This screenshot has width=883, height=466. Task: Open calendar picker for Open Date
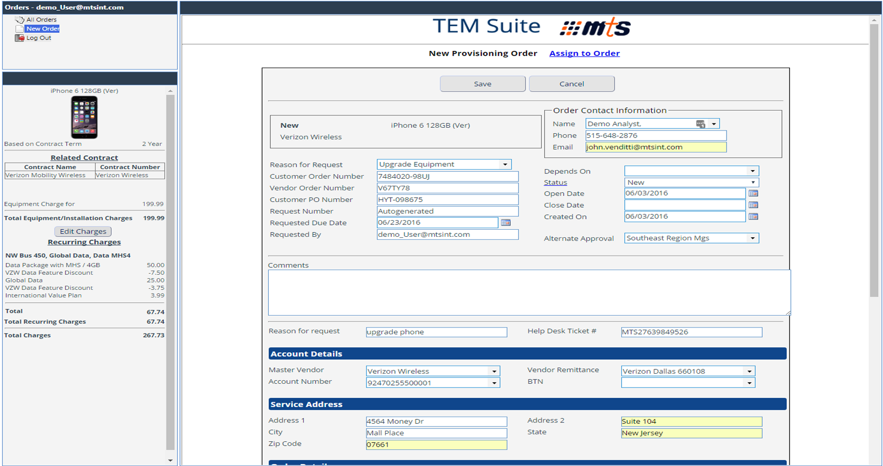click(753, 193)
